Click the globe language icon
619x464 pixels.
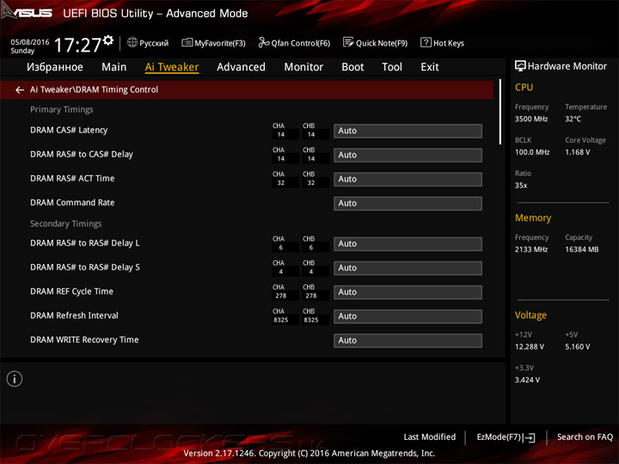(132, 42)
